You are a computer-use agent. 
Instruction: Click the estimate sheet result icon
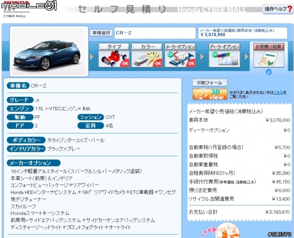point(268,59)
